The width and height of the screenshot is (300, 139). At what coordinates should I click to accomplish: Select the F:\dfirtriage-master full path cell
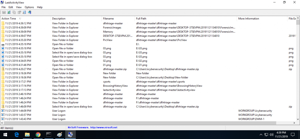click(148, 98)
